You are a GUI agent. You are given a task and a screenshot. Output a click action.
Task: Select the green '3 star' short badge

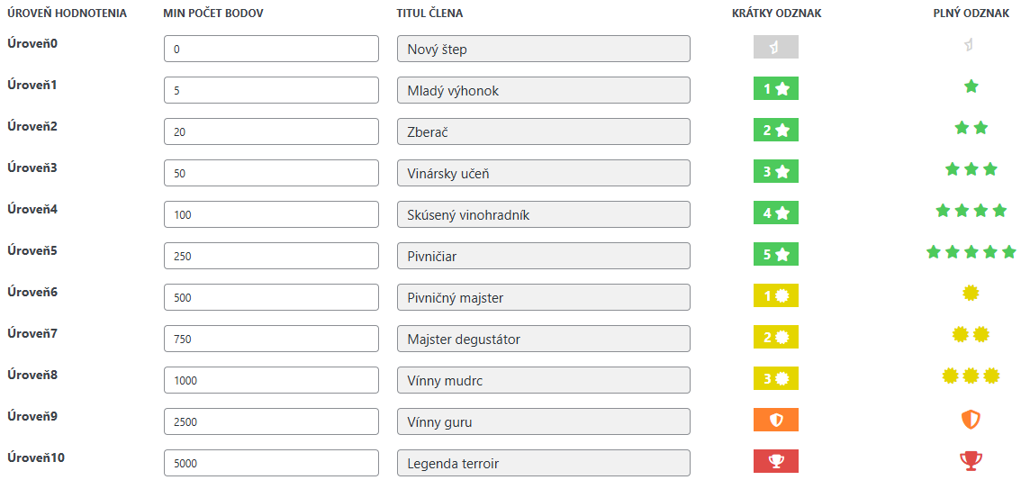pyautogui.click(x=775, y=171)
